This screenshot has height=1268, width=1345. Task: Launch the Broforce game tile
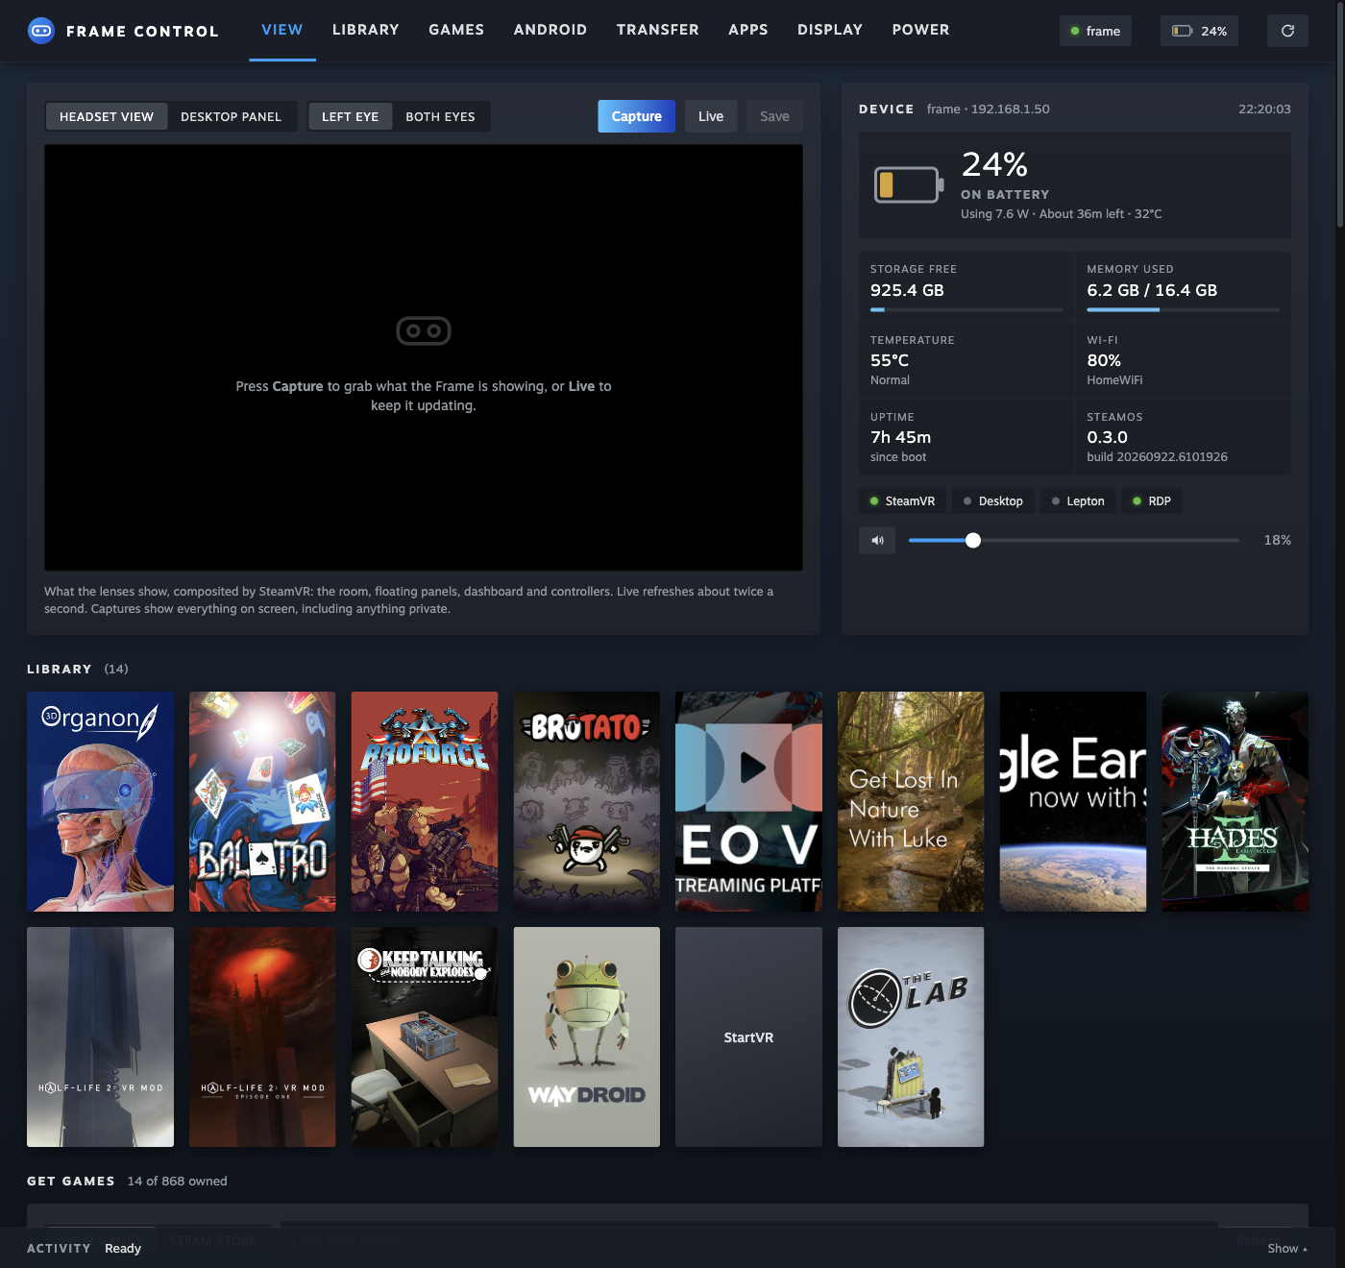click(x=425, y=801)
